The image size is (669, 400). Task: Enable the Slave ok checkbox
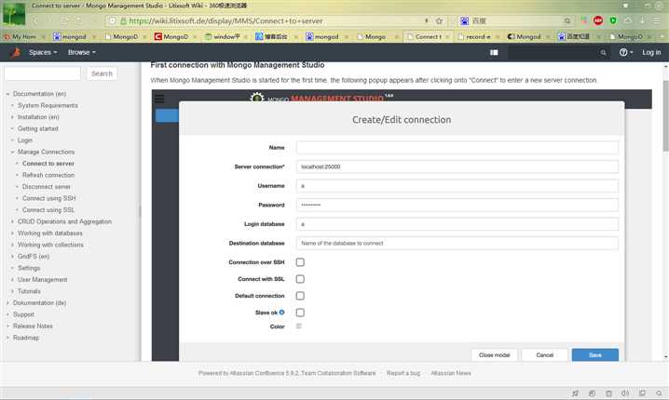click(x=300, y=313)
